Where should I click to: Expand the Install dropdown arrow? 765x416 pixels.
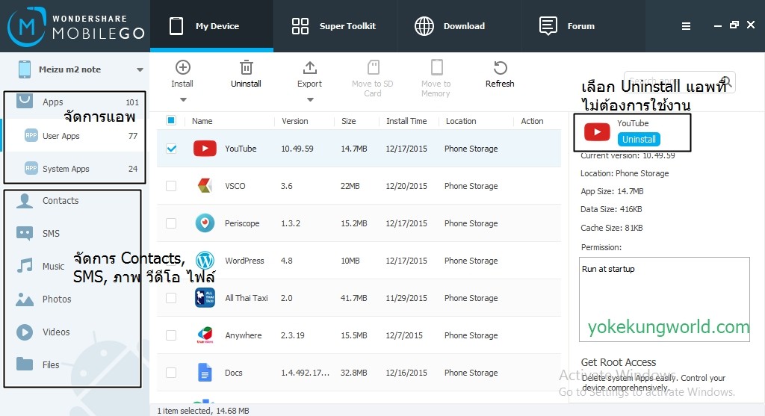tap(183, 100)
